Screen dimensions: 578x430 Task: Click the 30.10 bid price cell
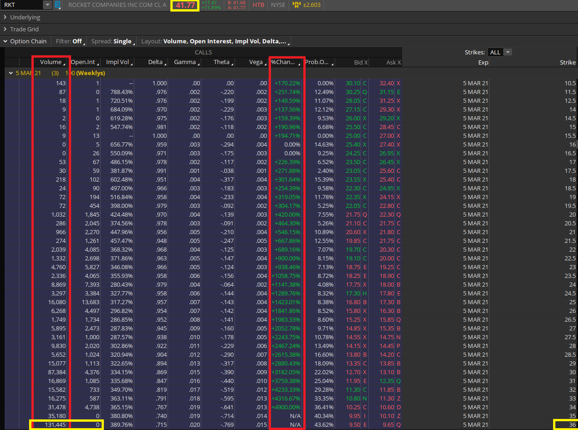(x=353, y=83)
